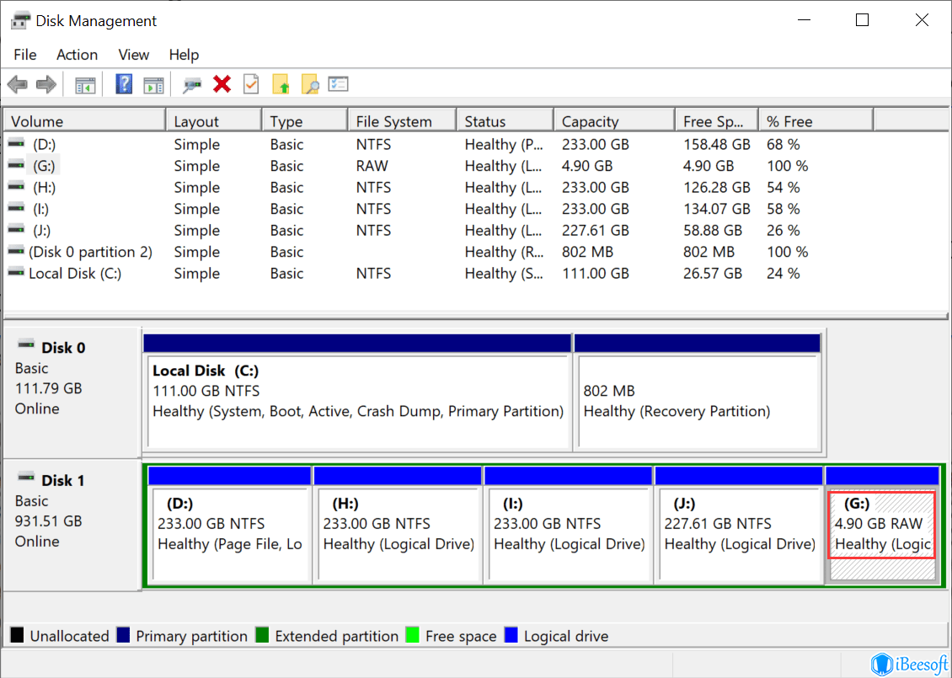Select the Disk 1 label panel
Viewport: 952px width, 678px height.
point(72,525)
